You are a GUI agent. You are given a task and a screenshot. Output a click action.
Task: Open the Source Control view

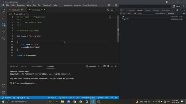click(3, 25)
